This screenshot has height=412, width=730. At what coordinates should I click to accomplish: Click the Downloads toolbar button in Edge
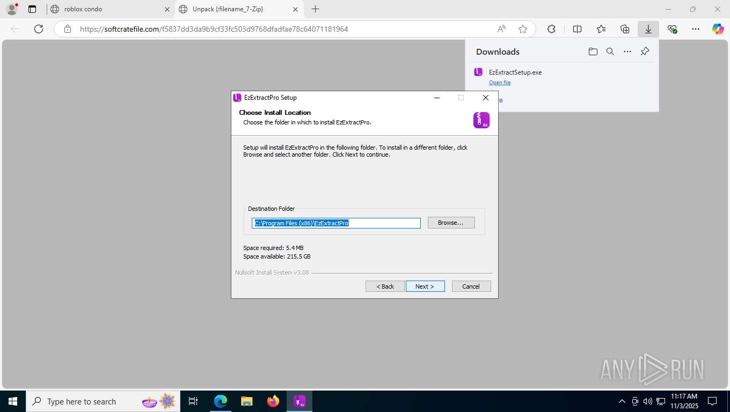(x=648, y=29)
